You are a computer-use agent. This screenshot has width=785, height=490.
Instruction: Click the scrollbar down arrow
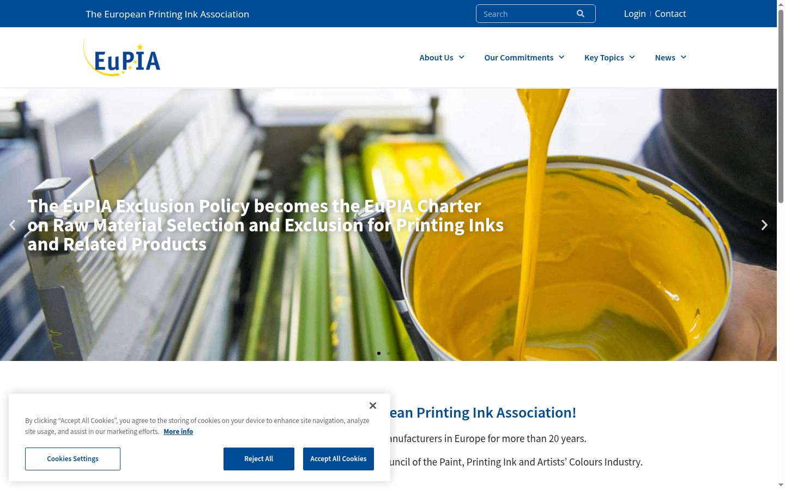(781, 485)
